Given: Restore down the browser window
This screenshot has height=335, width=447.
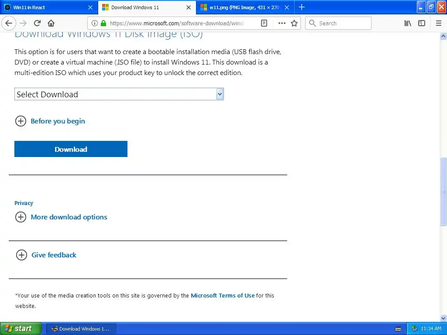Looking at the screenshot, I should point(431,7).
